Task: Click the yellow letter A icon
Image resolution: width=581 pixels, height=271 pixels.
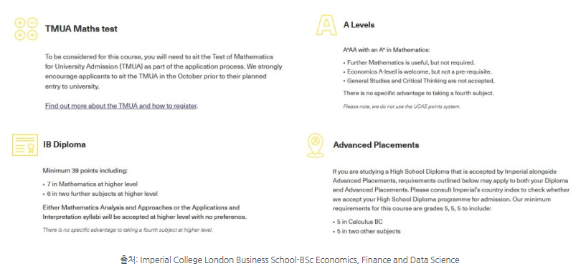Action: (326, 25)
